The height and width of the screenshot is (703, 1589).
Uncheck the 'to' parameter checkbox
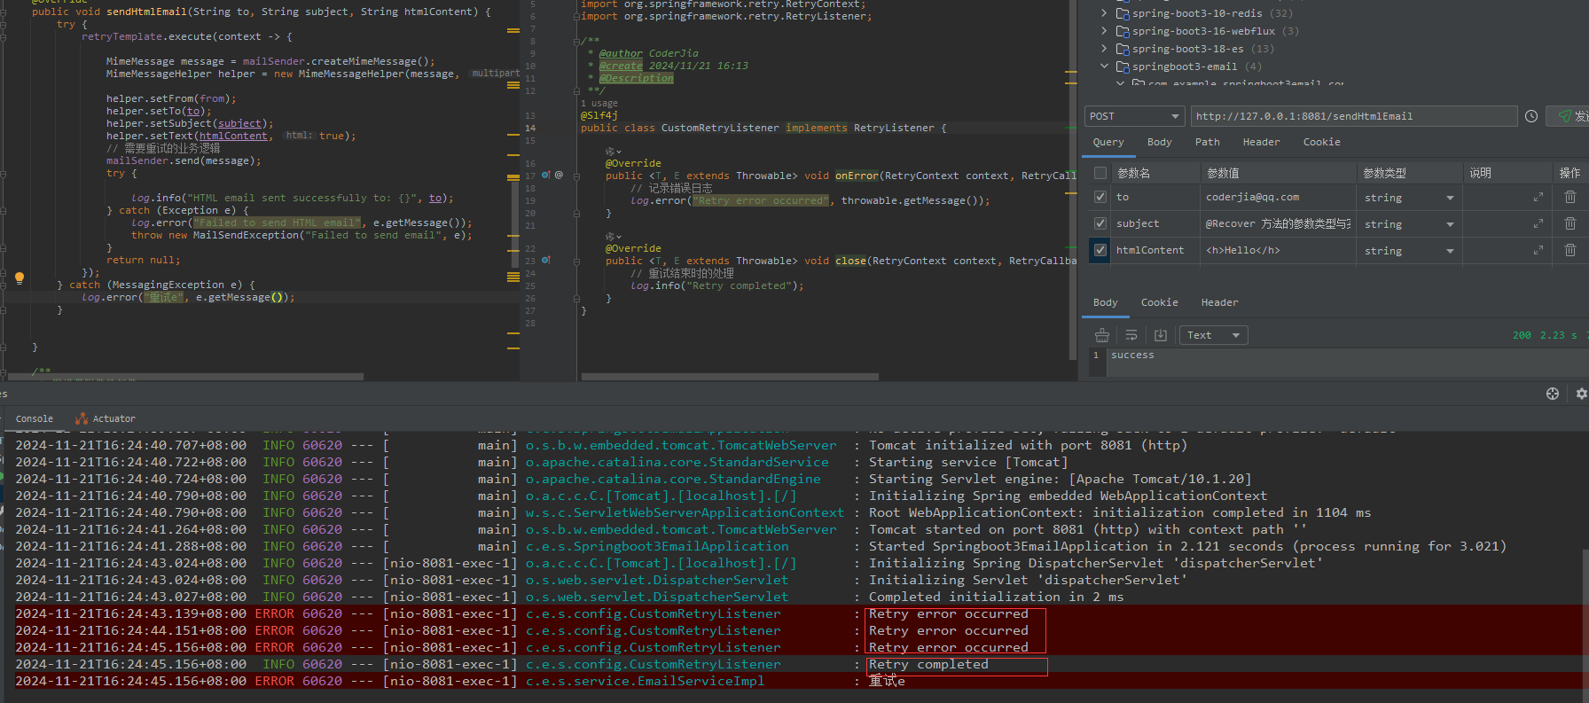click(x=1100, y=197)
